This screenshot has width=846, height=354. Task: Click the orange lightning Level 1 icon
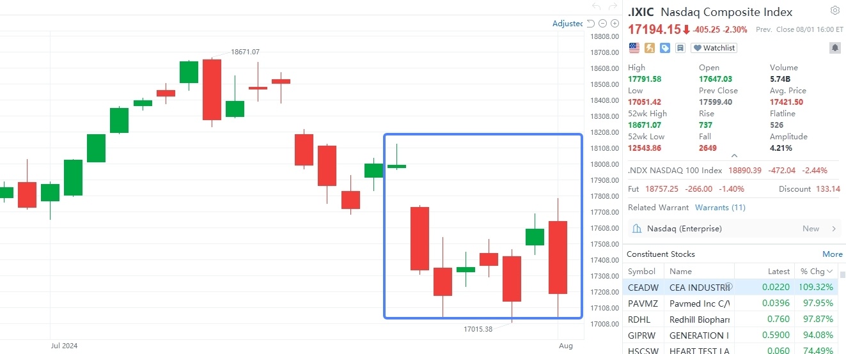[x=650, y=48]
